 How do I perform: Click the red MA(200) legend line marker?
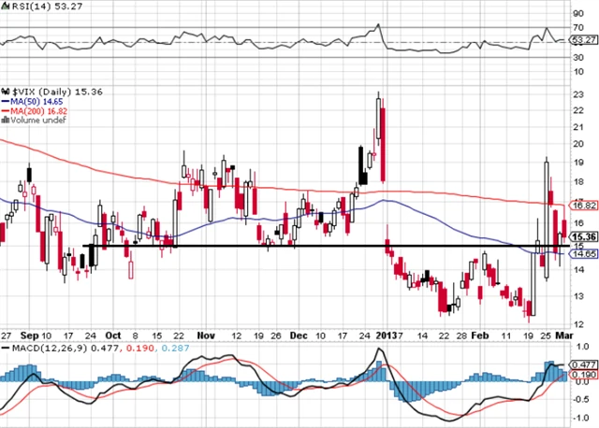[x=6, y=108]
